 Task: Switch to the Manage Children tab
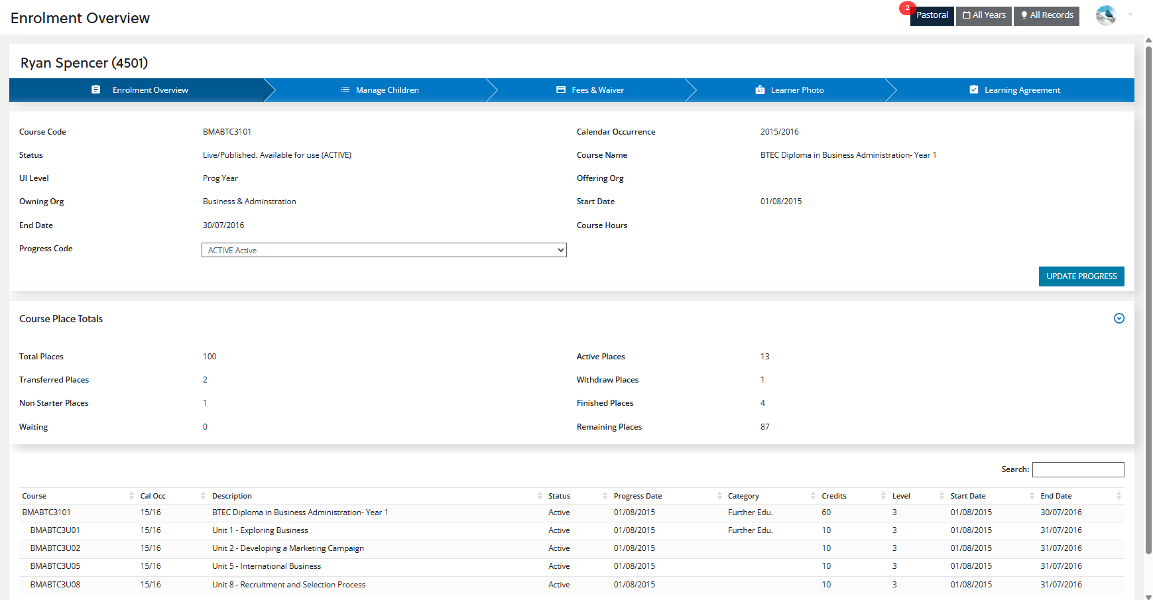(387, 90)
